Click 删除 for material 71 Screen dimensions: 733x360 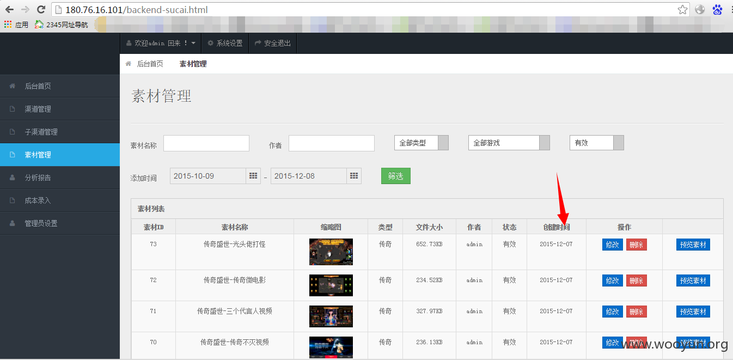637,312
